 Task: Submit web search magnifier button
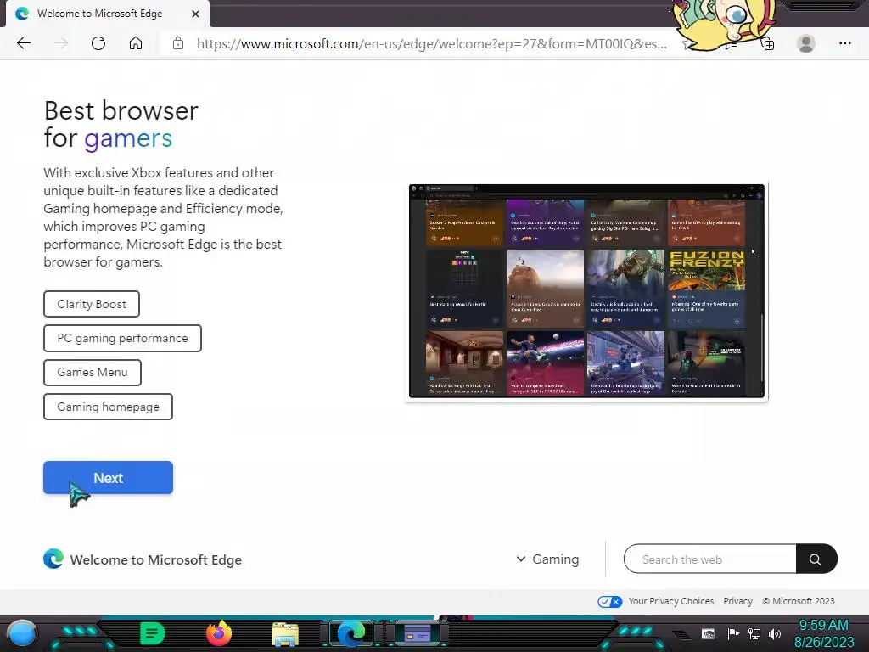click(x=816, y=559)
